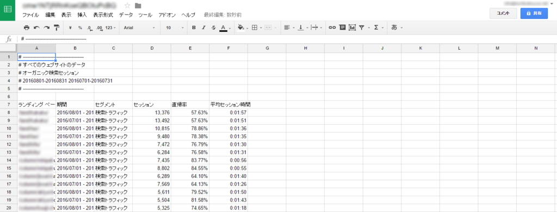Open the アドオン menu
This screenshot has height=212, width=557.
167,15
